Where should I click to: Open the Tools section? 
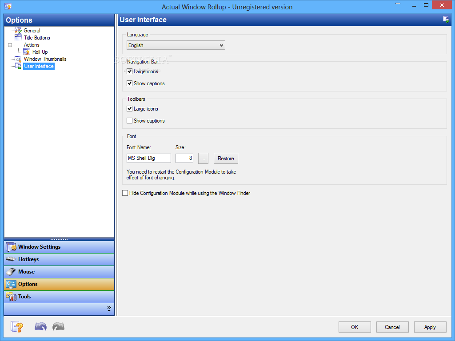point(59,297)
